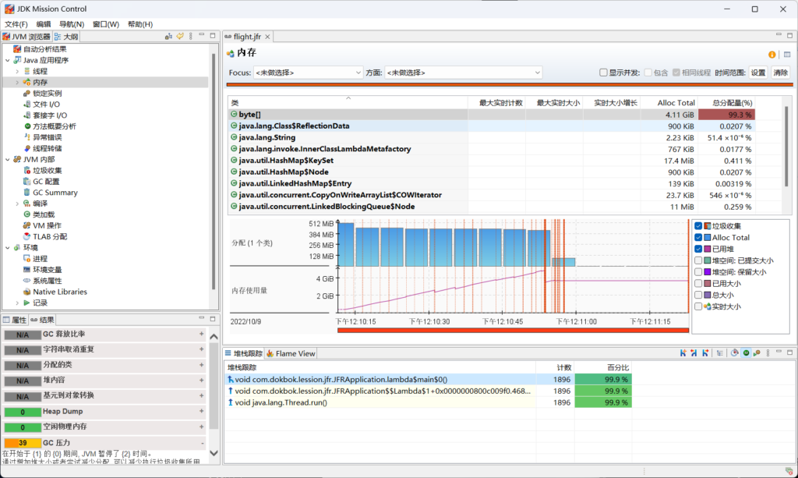Collapse the JVM 内部 tree node
The image size is (798, 478).
pyautogui.click(x=8, y=159)
